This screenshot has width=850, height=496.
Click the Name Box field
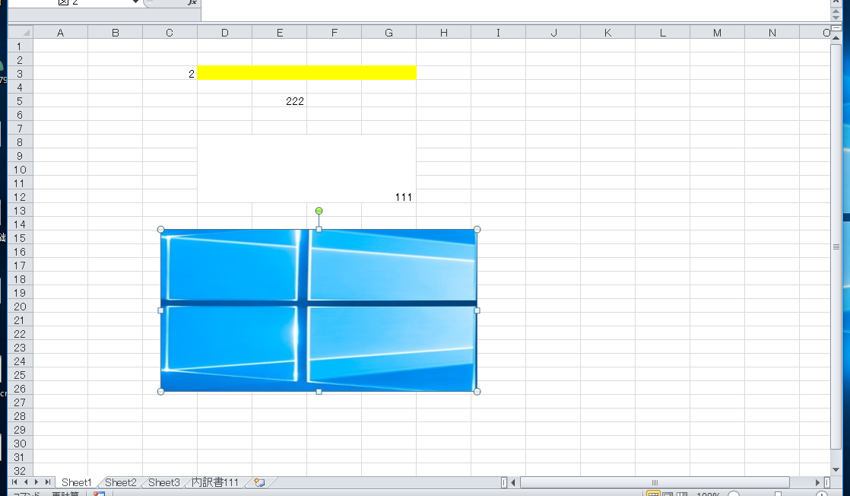[x=71, y=3]
